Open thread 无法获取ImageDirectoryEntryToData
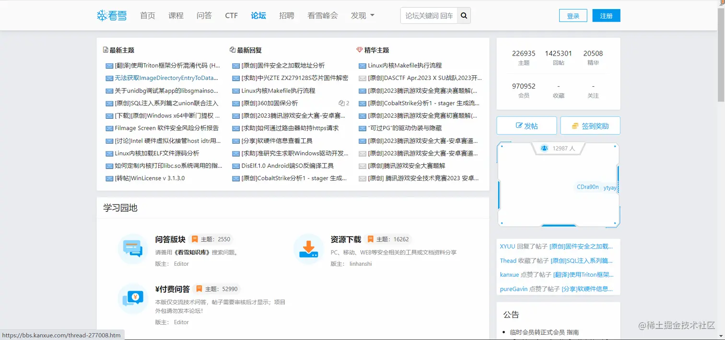The height and width of the screenshot is (340, 725). pyautogui.click(x=166, y=78)
